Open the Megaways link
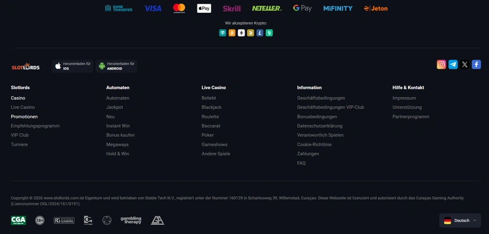Screen dimensions: 489x234 point(117,145)
